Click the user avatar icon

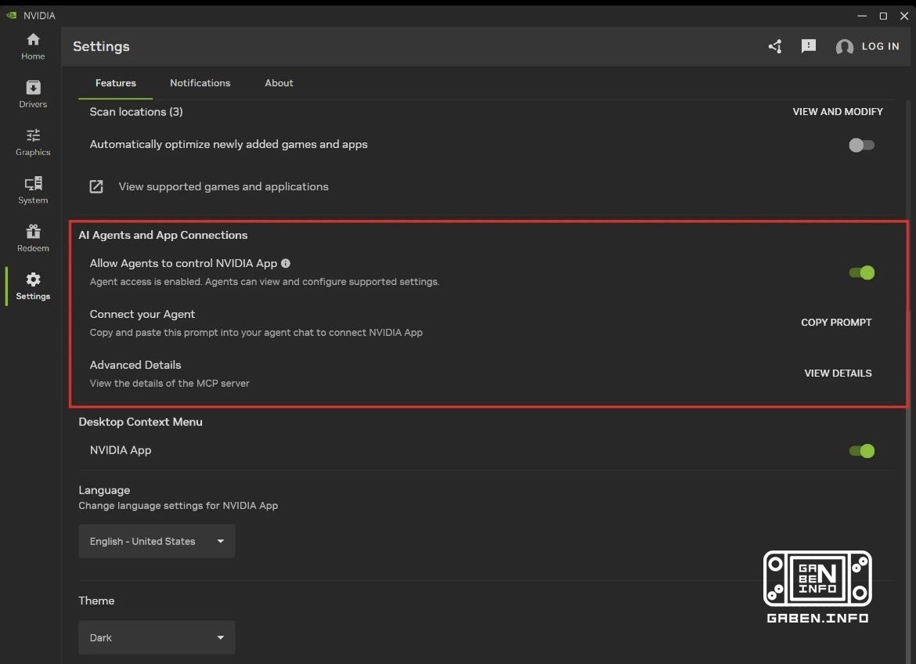pyautogui.click(x=844, y=47)
